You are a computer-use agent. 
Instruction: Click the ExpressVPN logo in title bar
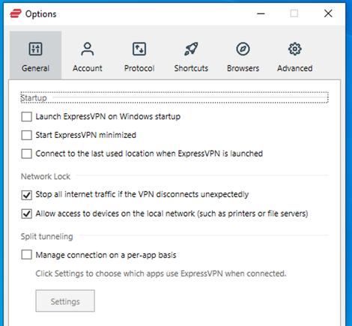[x=16, y=13]
